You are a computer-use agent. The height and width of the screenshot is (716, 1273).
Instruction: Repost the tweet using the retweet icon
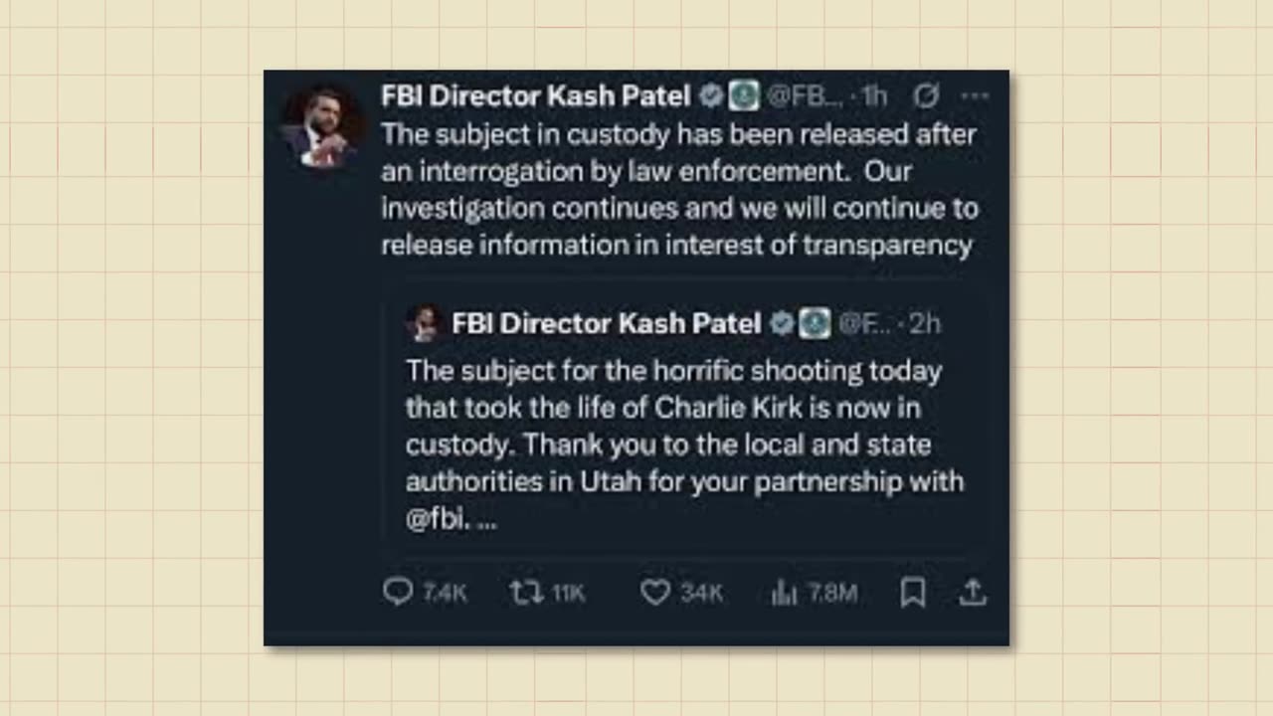coord(526,593)
